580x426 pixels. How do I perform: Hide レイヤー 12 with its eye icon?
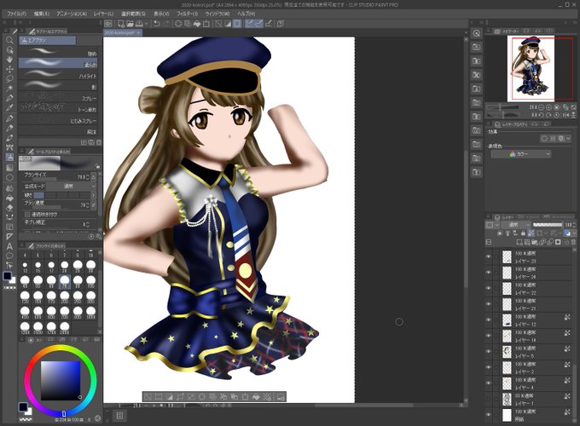pyautogui.click(x=489, y=320)
